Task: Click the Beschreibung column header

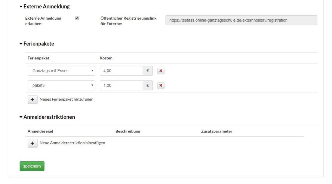Action: pyautogui.click(x=128, y=131)
